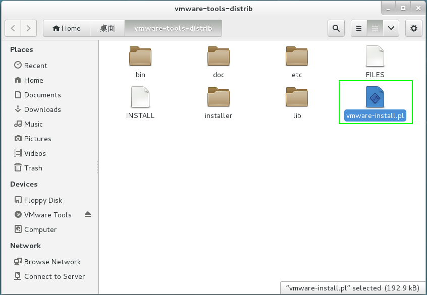Select the vmware-install.pl script icon

click(375, 97)
